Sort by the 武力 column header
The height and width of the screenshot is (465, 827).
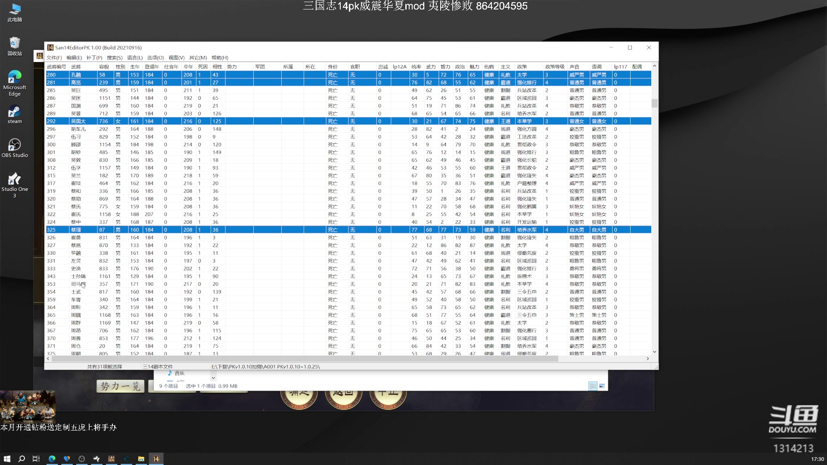coord(431,67)
